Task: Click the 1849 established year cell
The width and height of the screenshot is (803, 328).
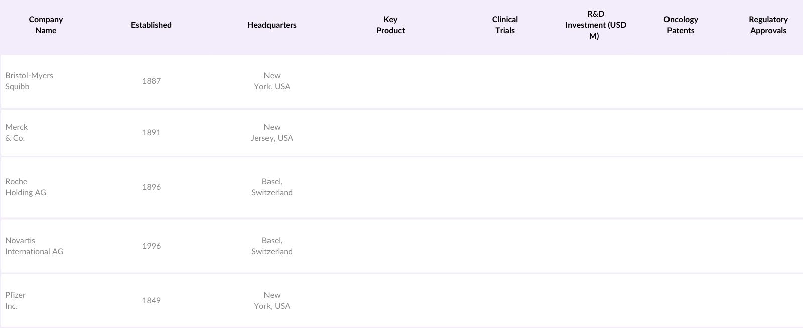Action: click(x=151, y=301)
